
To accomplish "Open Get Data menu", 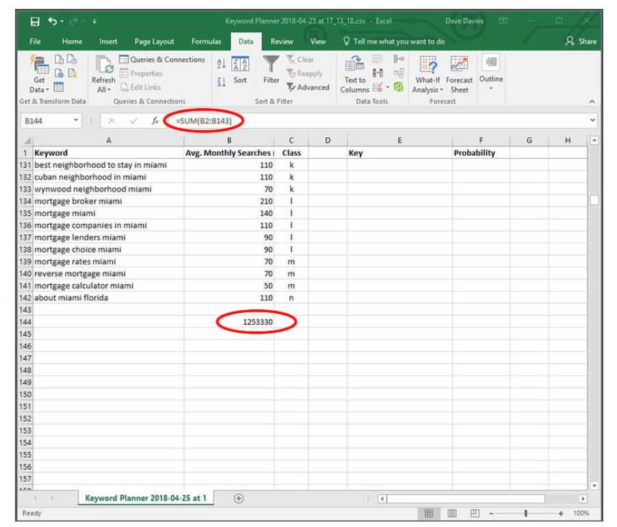I will click(x=39, y=74).
